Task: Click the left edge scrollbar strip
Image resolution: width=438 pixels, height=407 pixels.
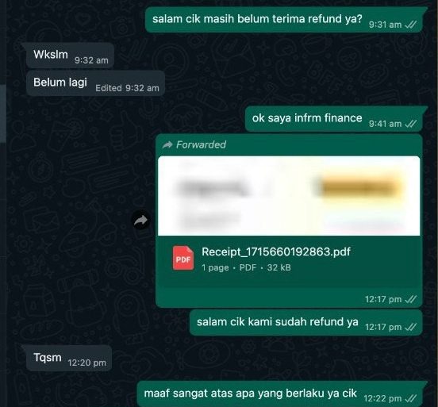Action: 3,113
